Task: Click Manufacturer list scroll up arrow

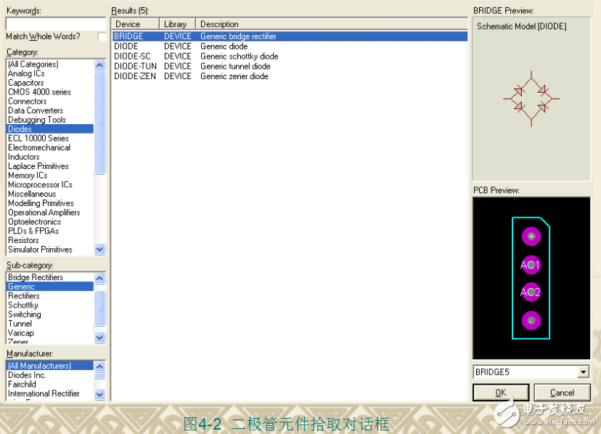Action: (x=100, y=367)
